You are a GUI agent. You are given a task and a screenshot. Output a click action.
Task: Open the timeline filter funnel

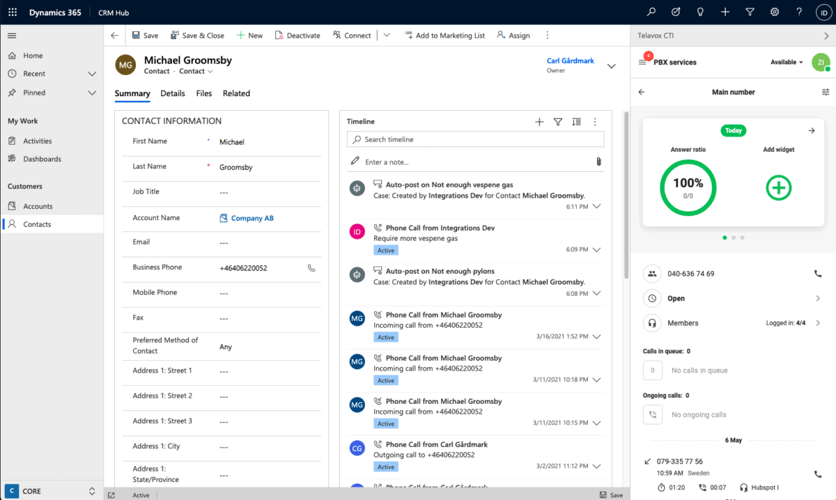coord(558,122)
